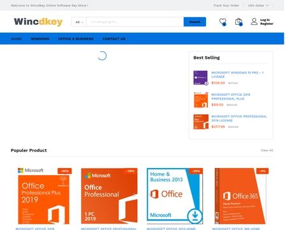This screenshot has height=230, width=287.
Task: Click the Office Professional 2019 License small thumbnail
Action: (201, 121)
